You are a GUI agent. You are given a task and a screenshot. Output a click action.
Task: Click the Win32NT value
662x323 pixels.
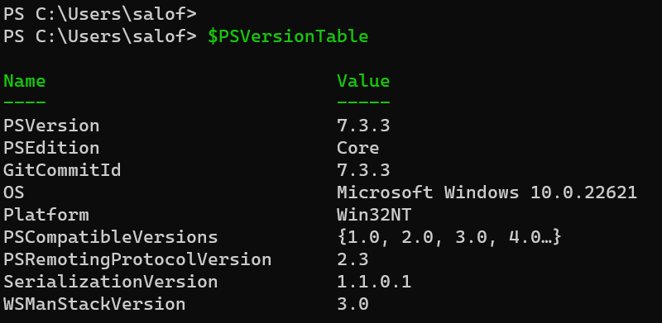374,215
